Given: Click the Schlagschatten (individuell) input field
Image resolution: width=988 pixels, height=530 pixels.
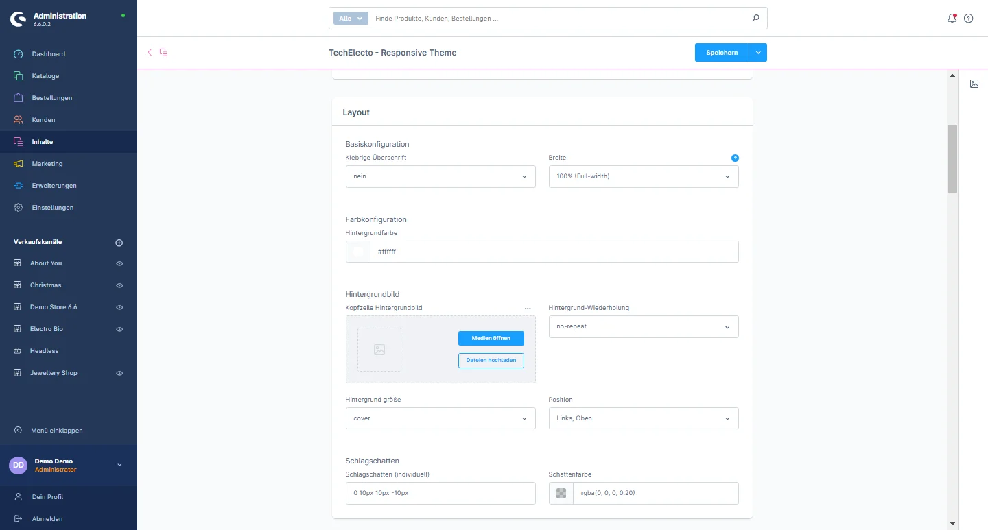Looking at the screenshot, I should [440, 493].
